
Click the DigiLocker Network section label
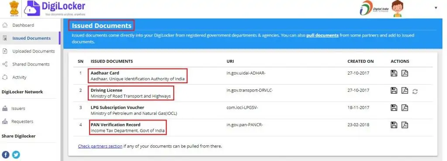22,92
